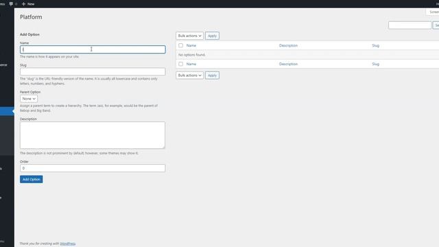Sort by Slug in table footer
Screen dimensions: 439x247
click(375, 64)
